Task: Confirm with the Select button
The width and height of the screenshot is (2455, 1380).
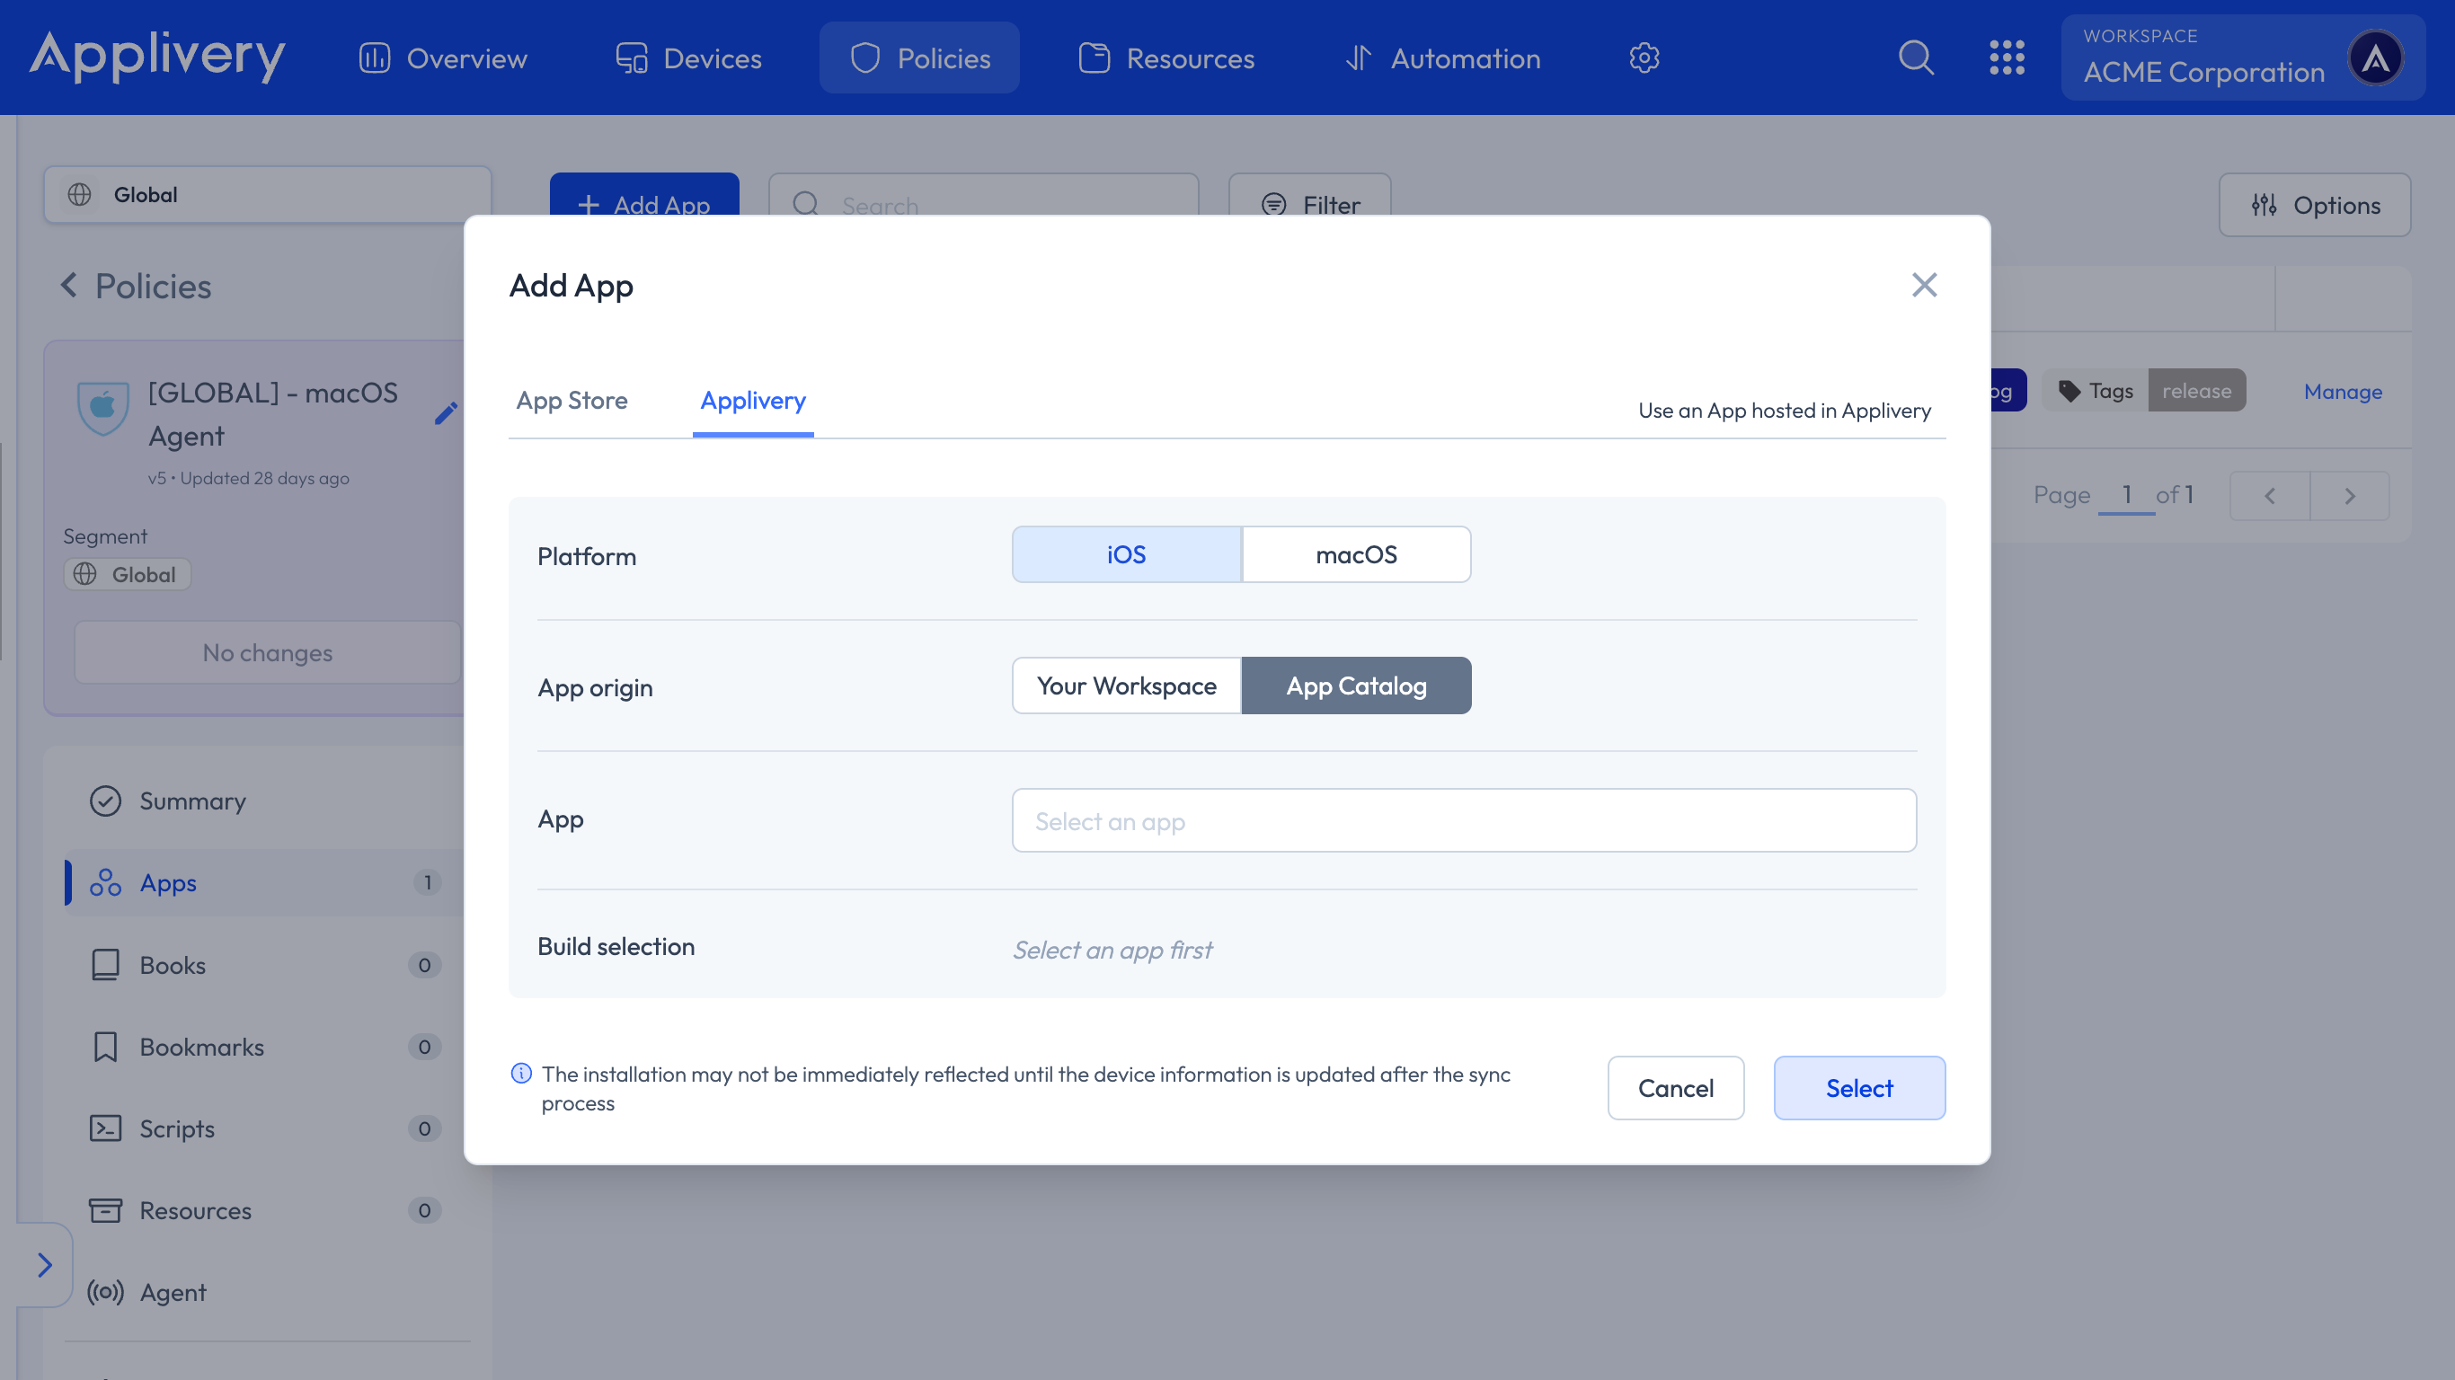Action: [1859, 1088]
